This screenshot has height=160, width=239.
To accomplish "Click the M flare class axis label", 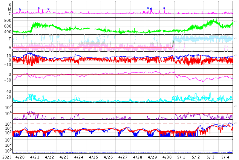I will point(10,9).
